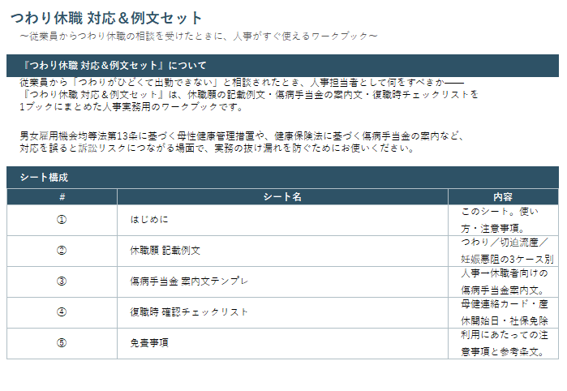Click the # column header
Image resolution: width=567 pixels, height=391 pixels.
coord(62,197)
